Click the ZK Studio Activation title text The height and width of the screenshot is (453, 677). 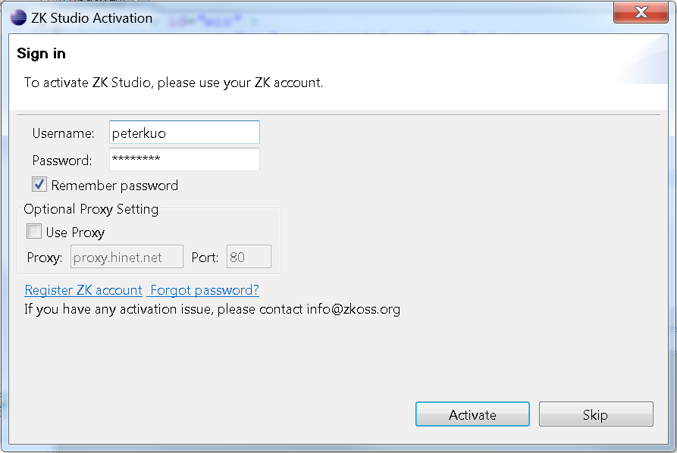[x=92, y=18]
